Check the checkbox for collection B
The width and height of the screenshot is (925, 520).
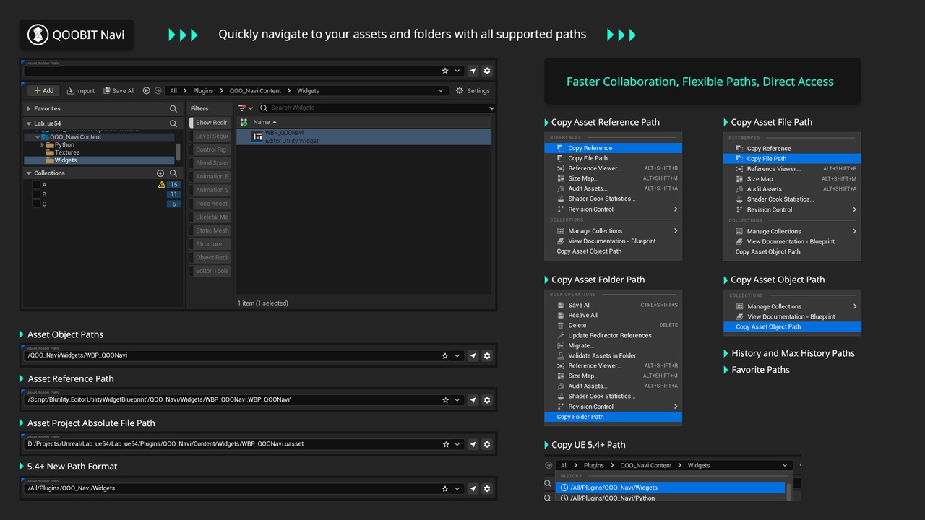click(36, 194)
